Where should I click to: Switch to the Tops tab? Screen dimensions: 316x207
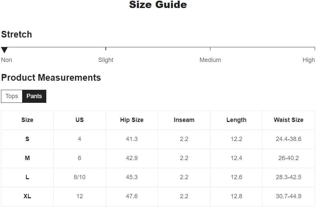coord(12,96)
